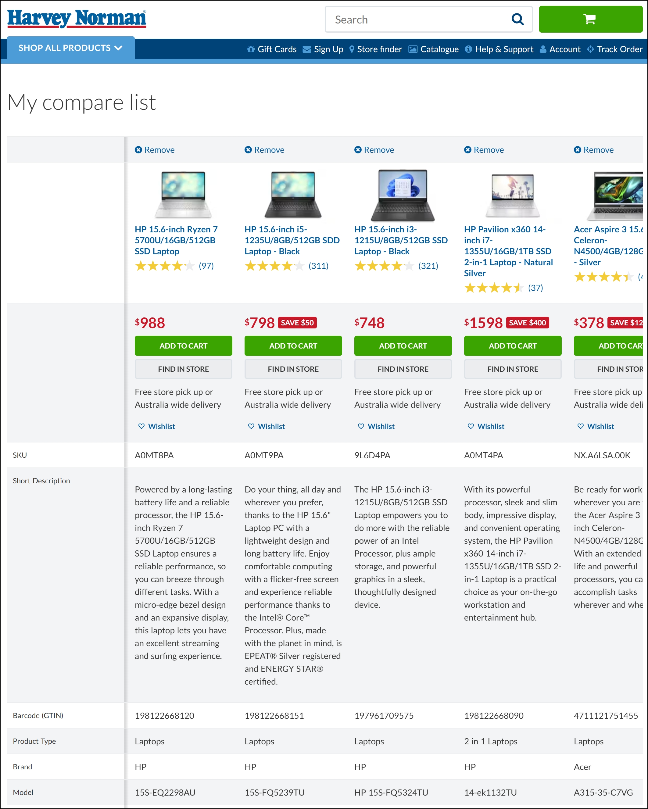Screen dimensions: 648x809
Task: Click Find in Store under the HP Pavilion x360
Action: click(513, 369)
